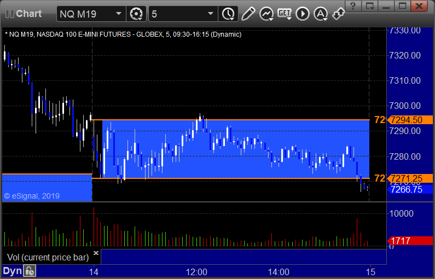Click the bar replay play button
The width and height of the screenshot is (435, 279).
(x=303, y=14)
